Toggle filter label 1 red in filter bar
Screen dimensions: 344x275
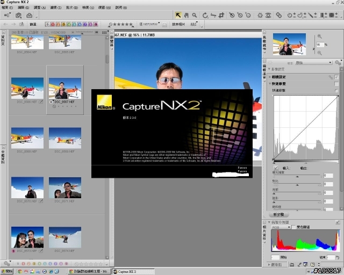pos(53,24)
